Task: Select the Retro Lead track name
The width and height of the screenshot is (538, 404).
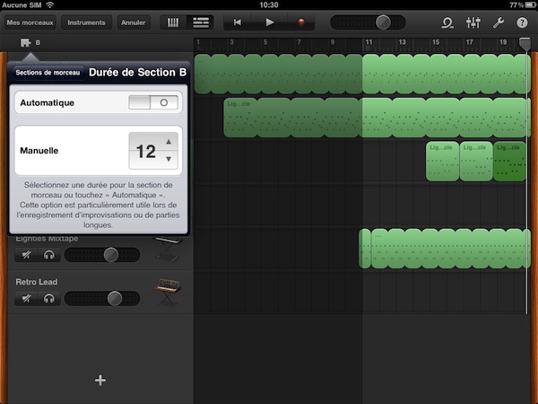Action: tap(37, 282)
